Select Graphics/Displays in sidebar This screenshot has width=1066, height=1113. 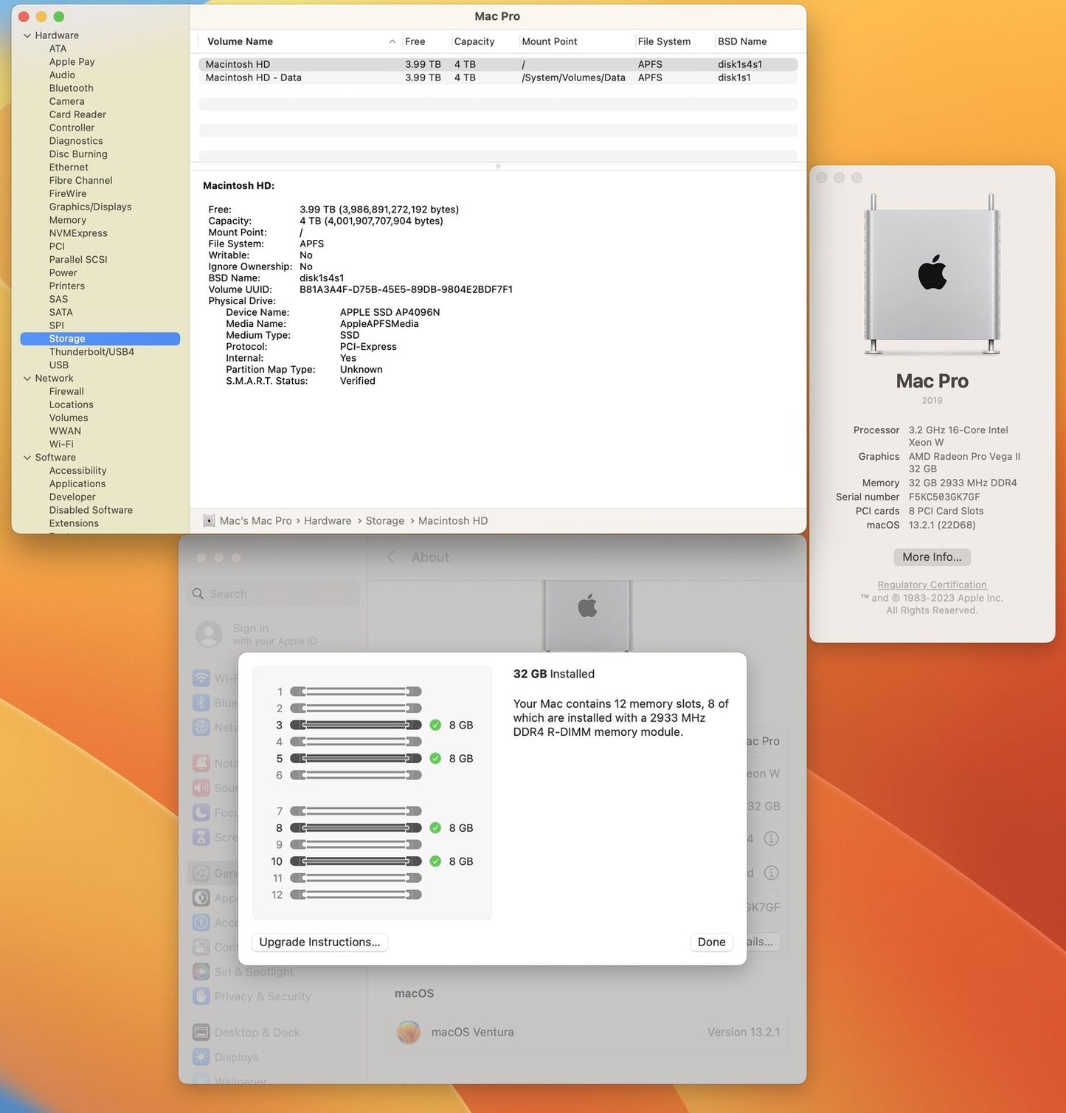(90, 207)
